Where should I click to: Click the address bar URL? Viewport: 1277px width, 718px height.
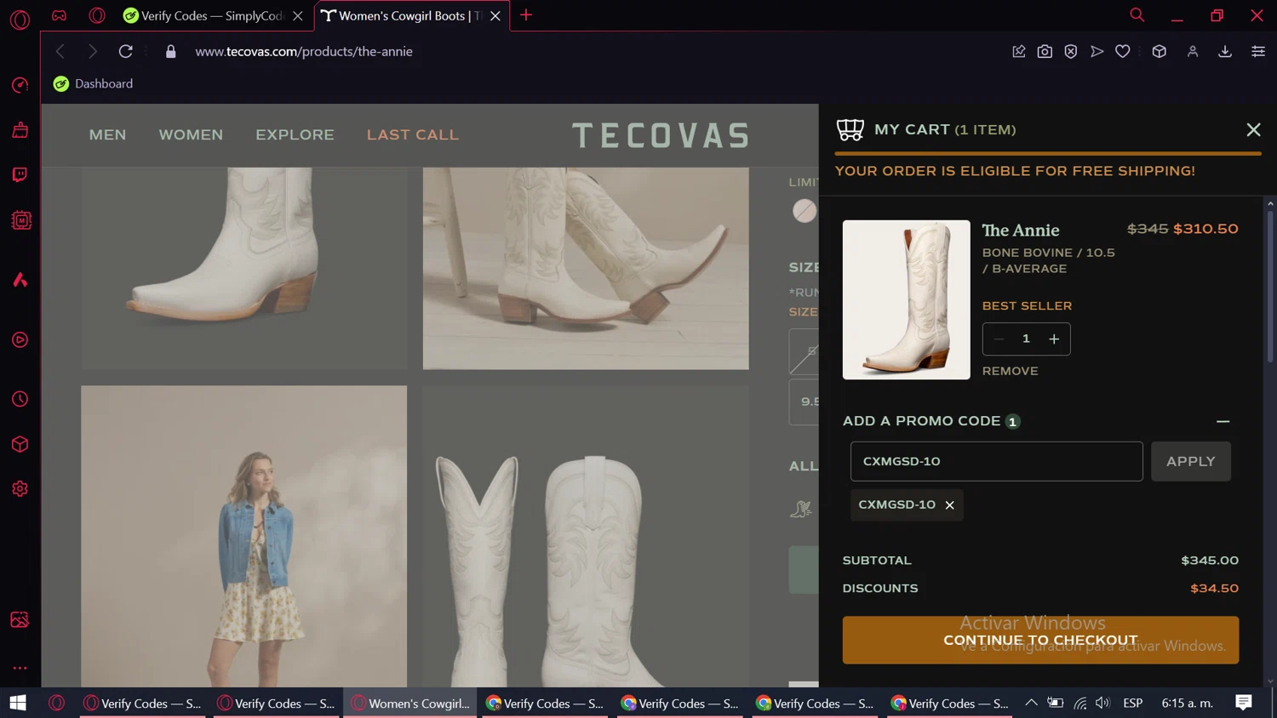[x=304, y=51]
